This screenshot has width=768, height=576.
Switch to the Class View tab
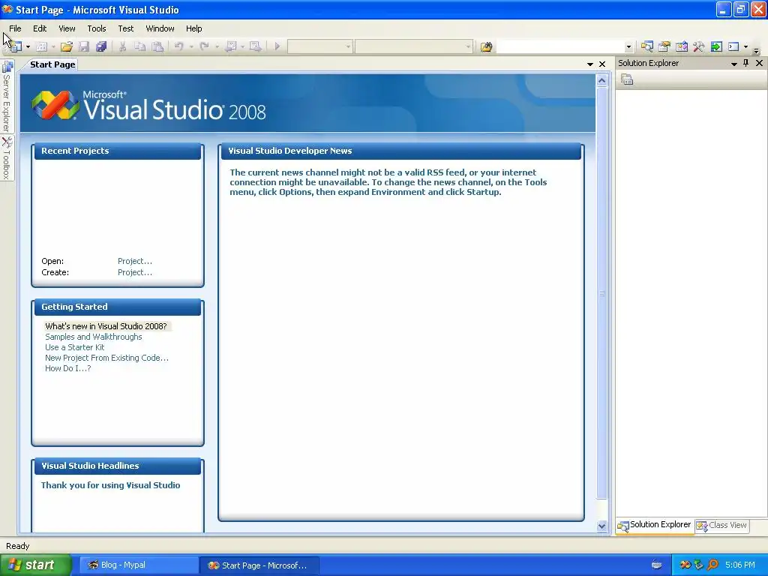[722, 526]
